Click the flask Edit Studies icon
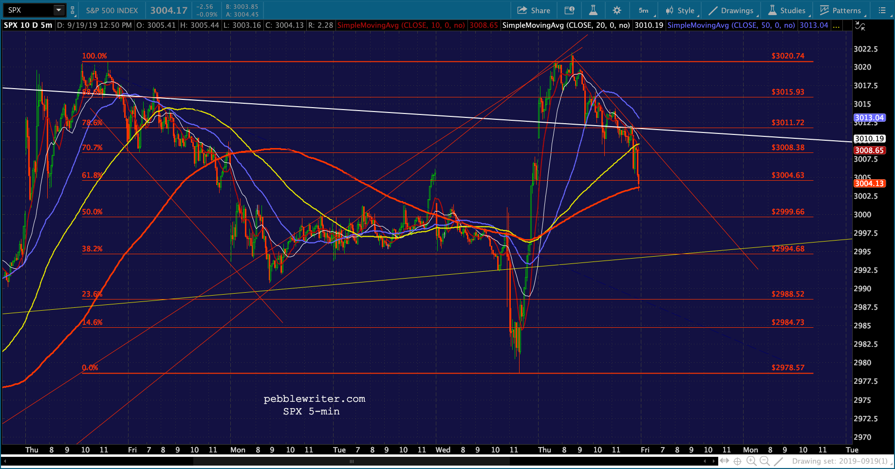 (x=593, y=10)
